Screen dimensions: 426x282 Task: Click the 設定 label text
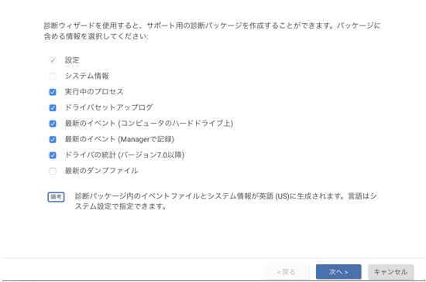coord(72,60)
